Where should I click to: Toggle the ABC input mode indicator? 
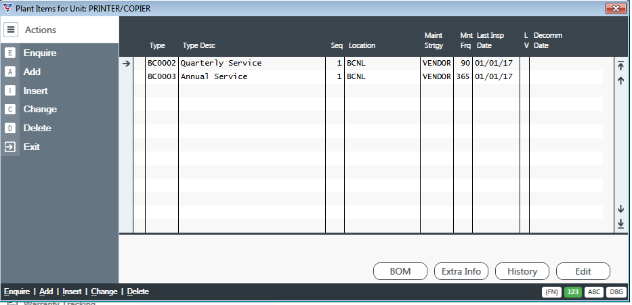594,292
